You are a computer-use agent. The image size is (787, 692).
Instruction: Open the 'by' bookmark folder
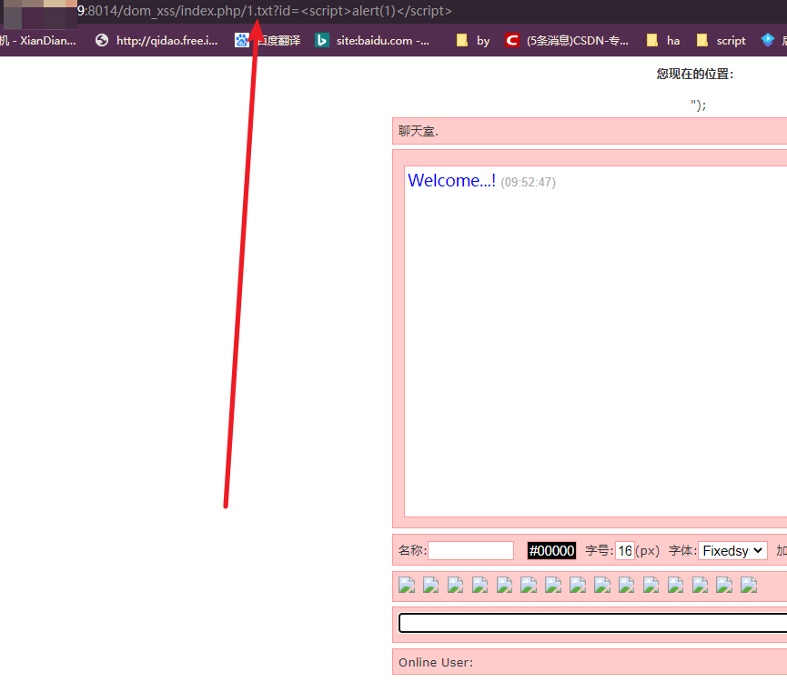[x=473, y=41]
